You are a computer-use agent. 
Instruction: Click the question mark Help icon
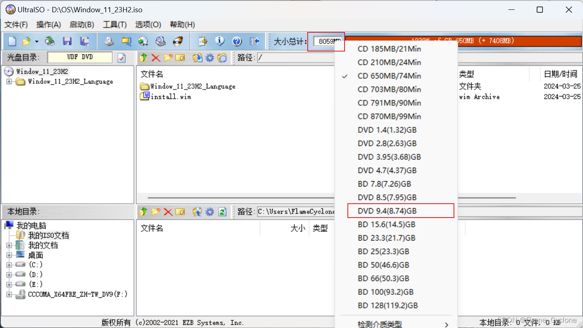coord(237,41)
